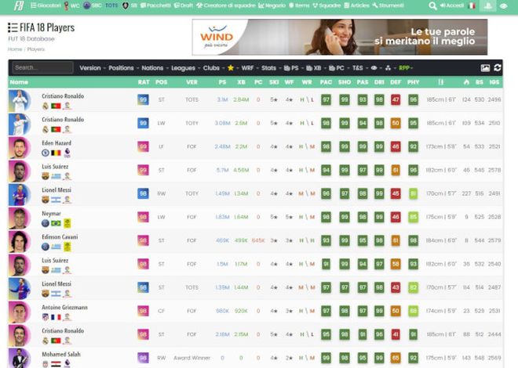Open the Pacchetti menu

pyautogui.click(x=155, y=5)
